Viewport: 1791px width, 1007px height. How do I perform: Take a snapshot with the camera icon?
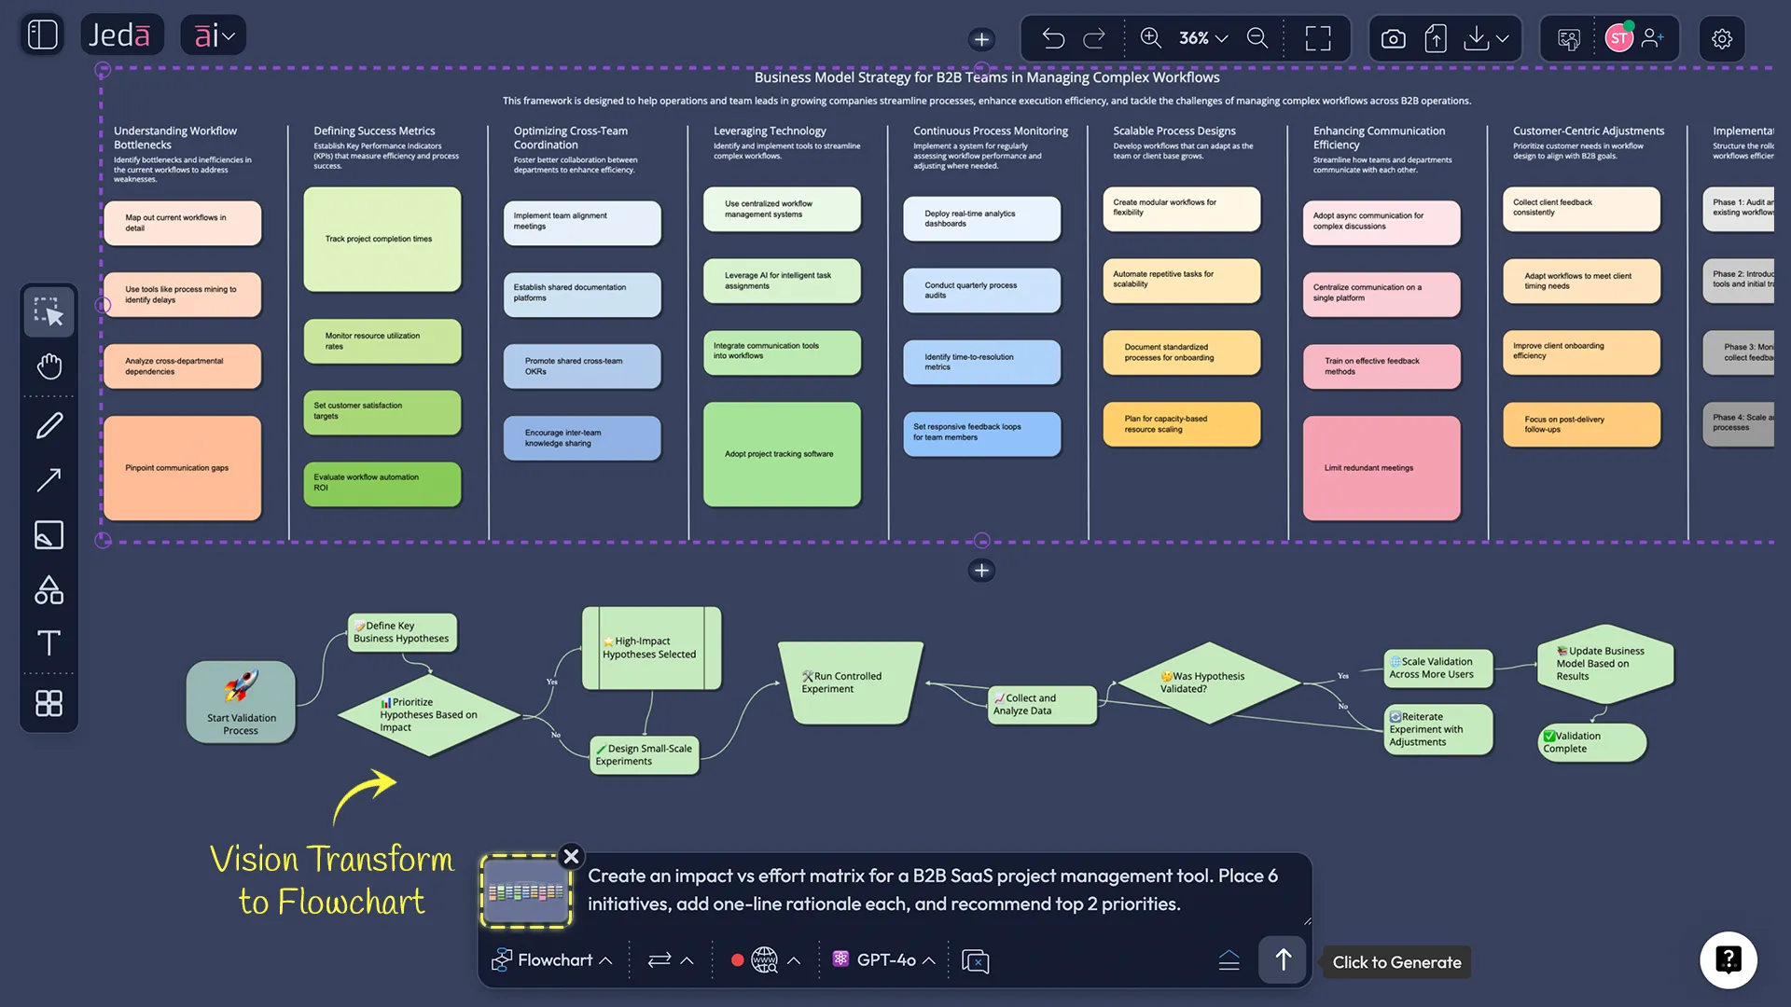point(1393,38)
